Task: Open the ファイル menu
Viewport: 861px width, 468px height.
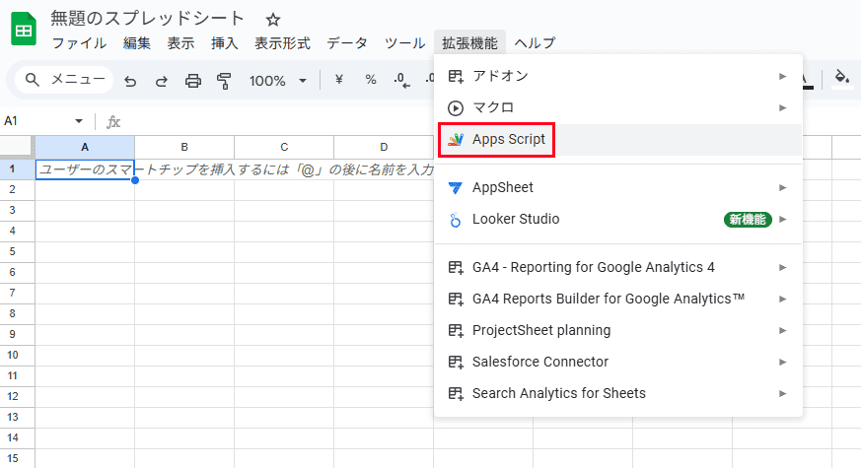Action: [79, 43]
